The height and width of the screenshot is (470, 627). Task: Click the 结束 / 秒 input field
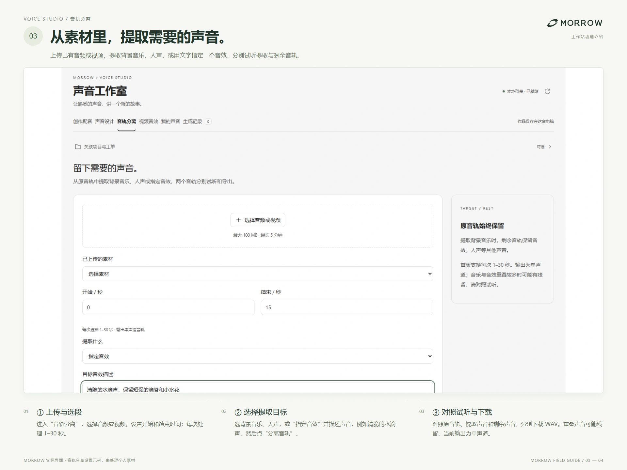tap(347, 307)
